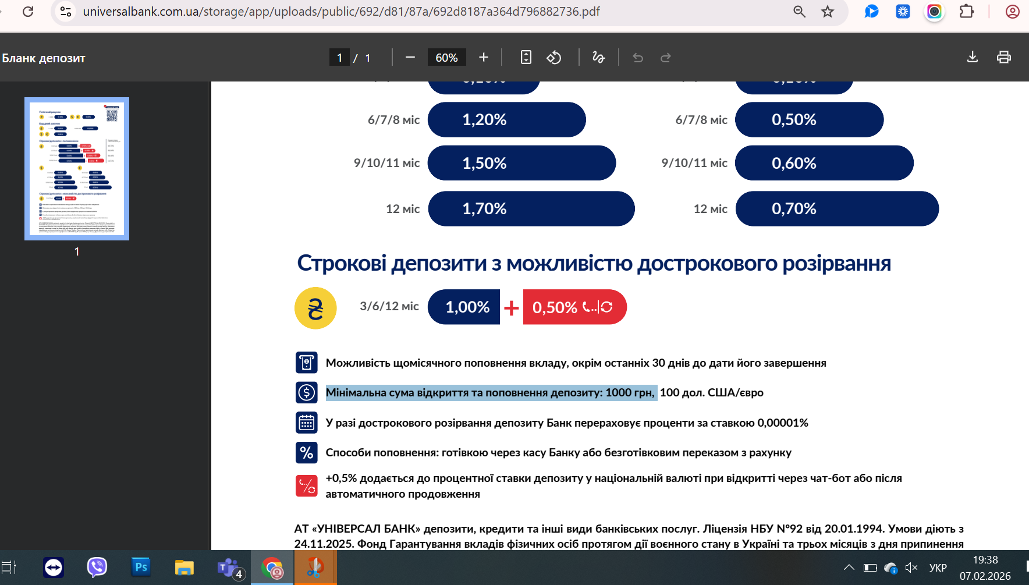Open Photoshop from the taskbar
The width and height of the screenshot is (1029, 585).
[x=141, y=568]
